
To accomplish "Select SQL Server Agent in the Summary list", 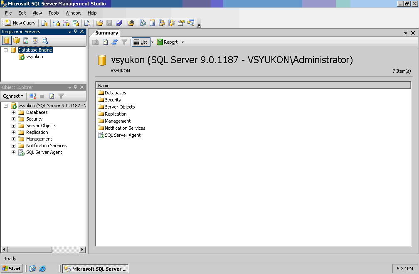I will click(x=123, y=135).
